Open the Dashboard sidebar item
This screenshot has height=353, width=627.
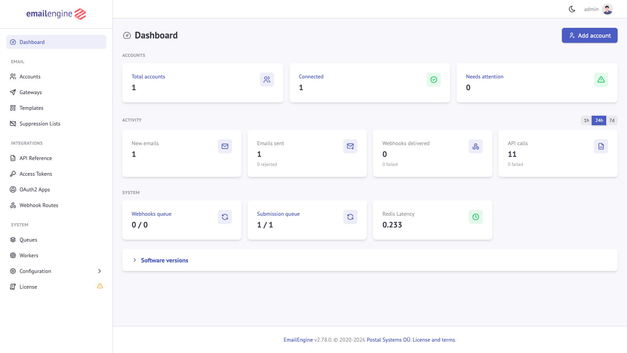tap(56, 42)
